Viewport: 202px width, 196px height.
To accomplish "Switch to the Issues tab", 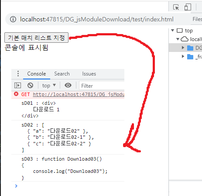I will pos(89,74).
